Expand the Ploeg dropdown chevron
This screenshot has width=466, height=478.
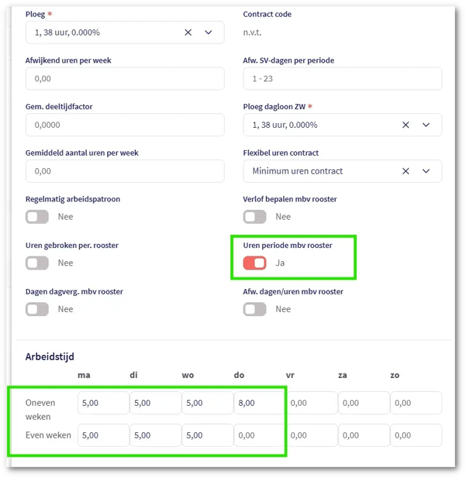click(x=209, y=32)
